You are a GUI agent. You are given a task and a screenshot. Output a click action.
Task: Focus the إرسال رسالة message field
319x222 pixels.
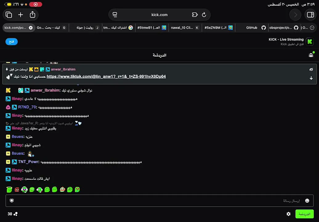[159, 201]
